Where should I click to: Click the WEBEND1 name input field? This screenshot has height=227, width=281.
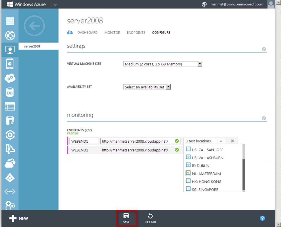pyautogui.click(x=84, y=141)
